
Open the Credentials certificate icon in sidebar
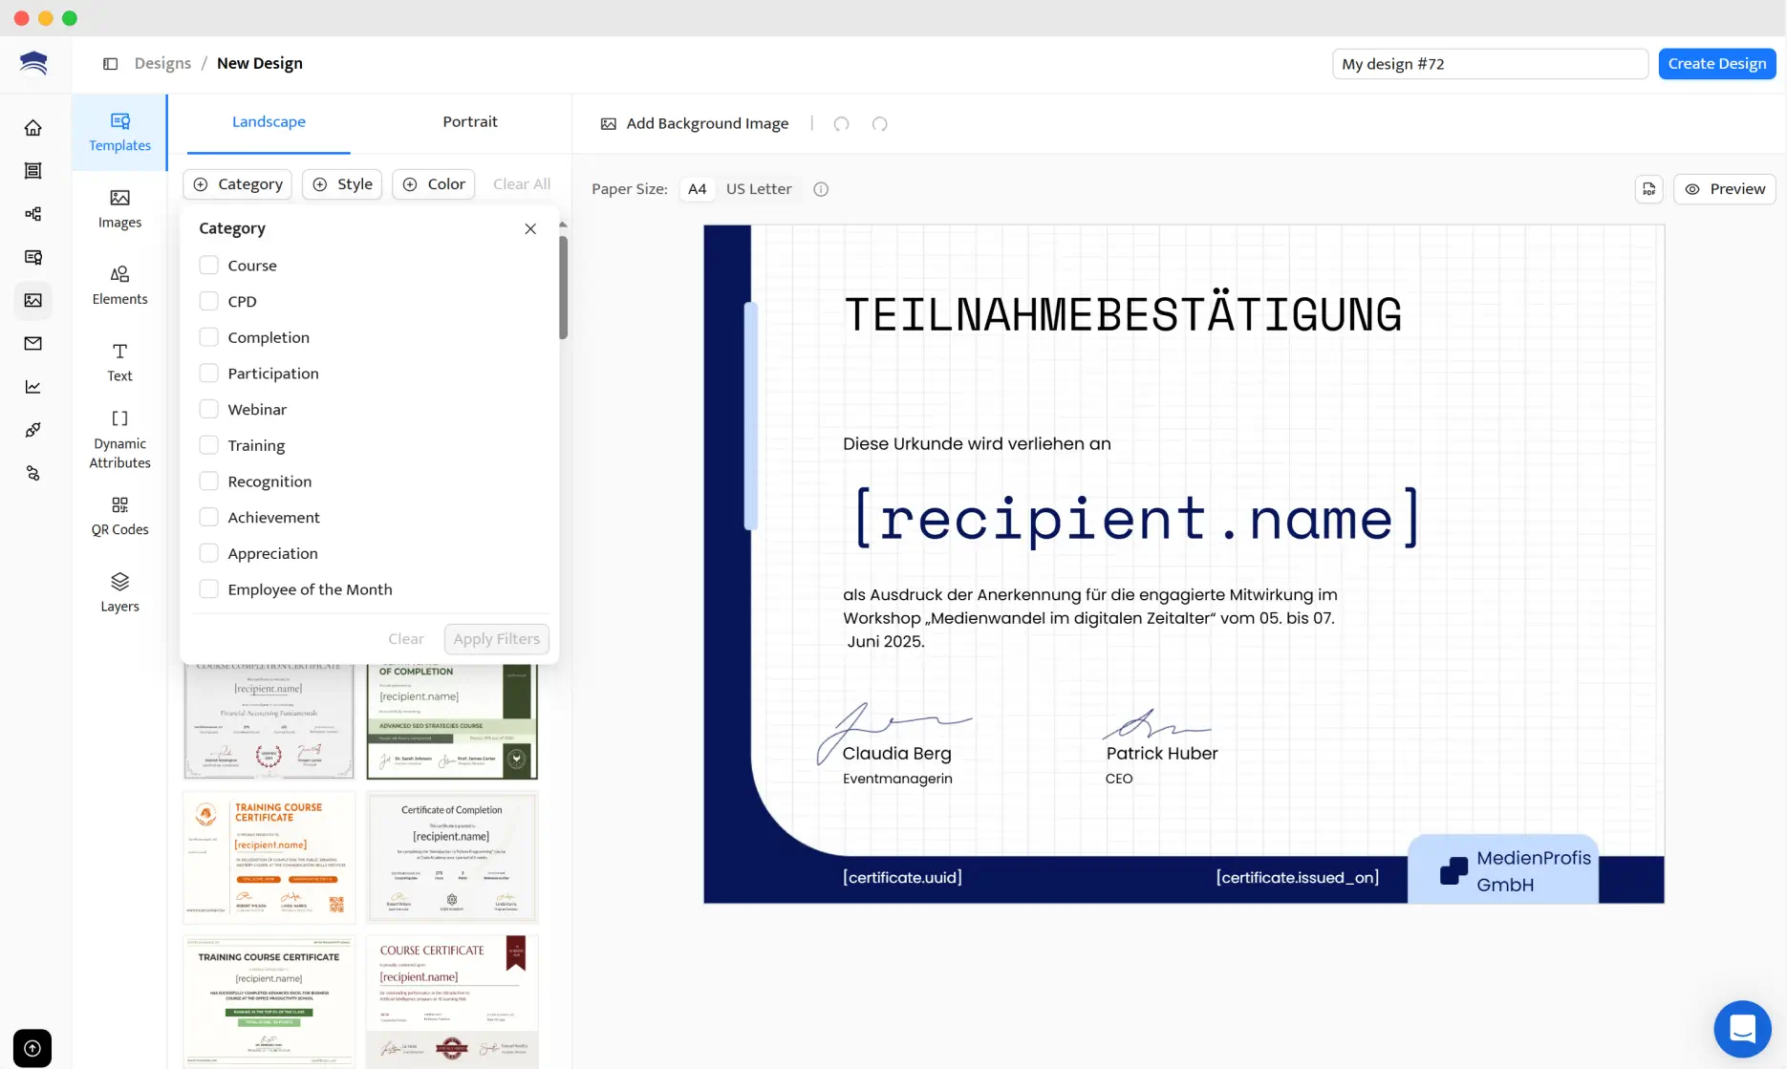coord(32,257)
